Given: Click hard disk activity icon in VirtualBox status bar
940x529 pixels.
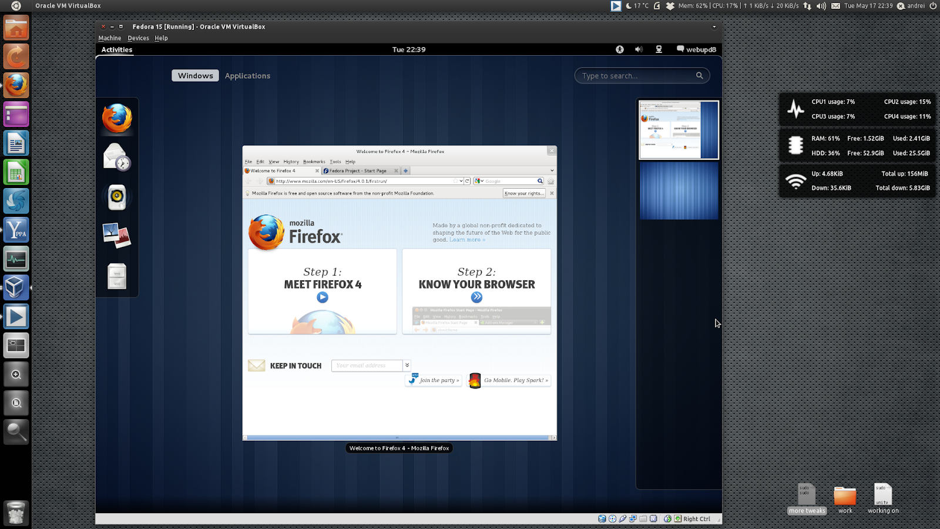Looking at the screenshot, I should tap(602, 518).
